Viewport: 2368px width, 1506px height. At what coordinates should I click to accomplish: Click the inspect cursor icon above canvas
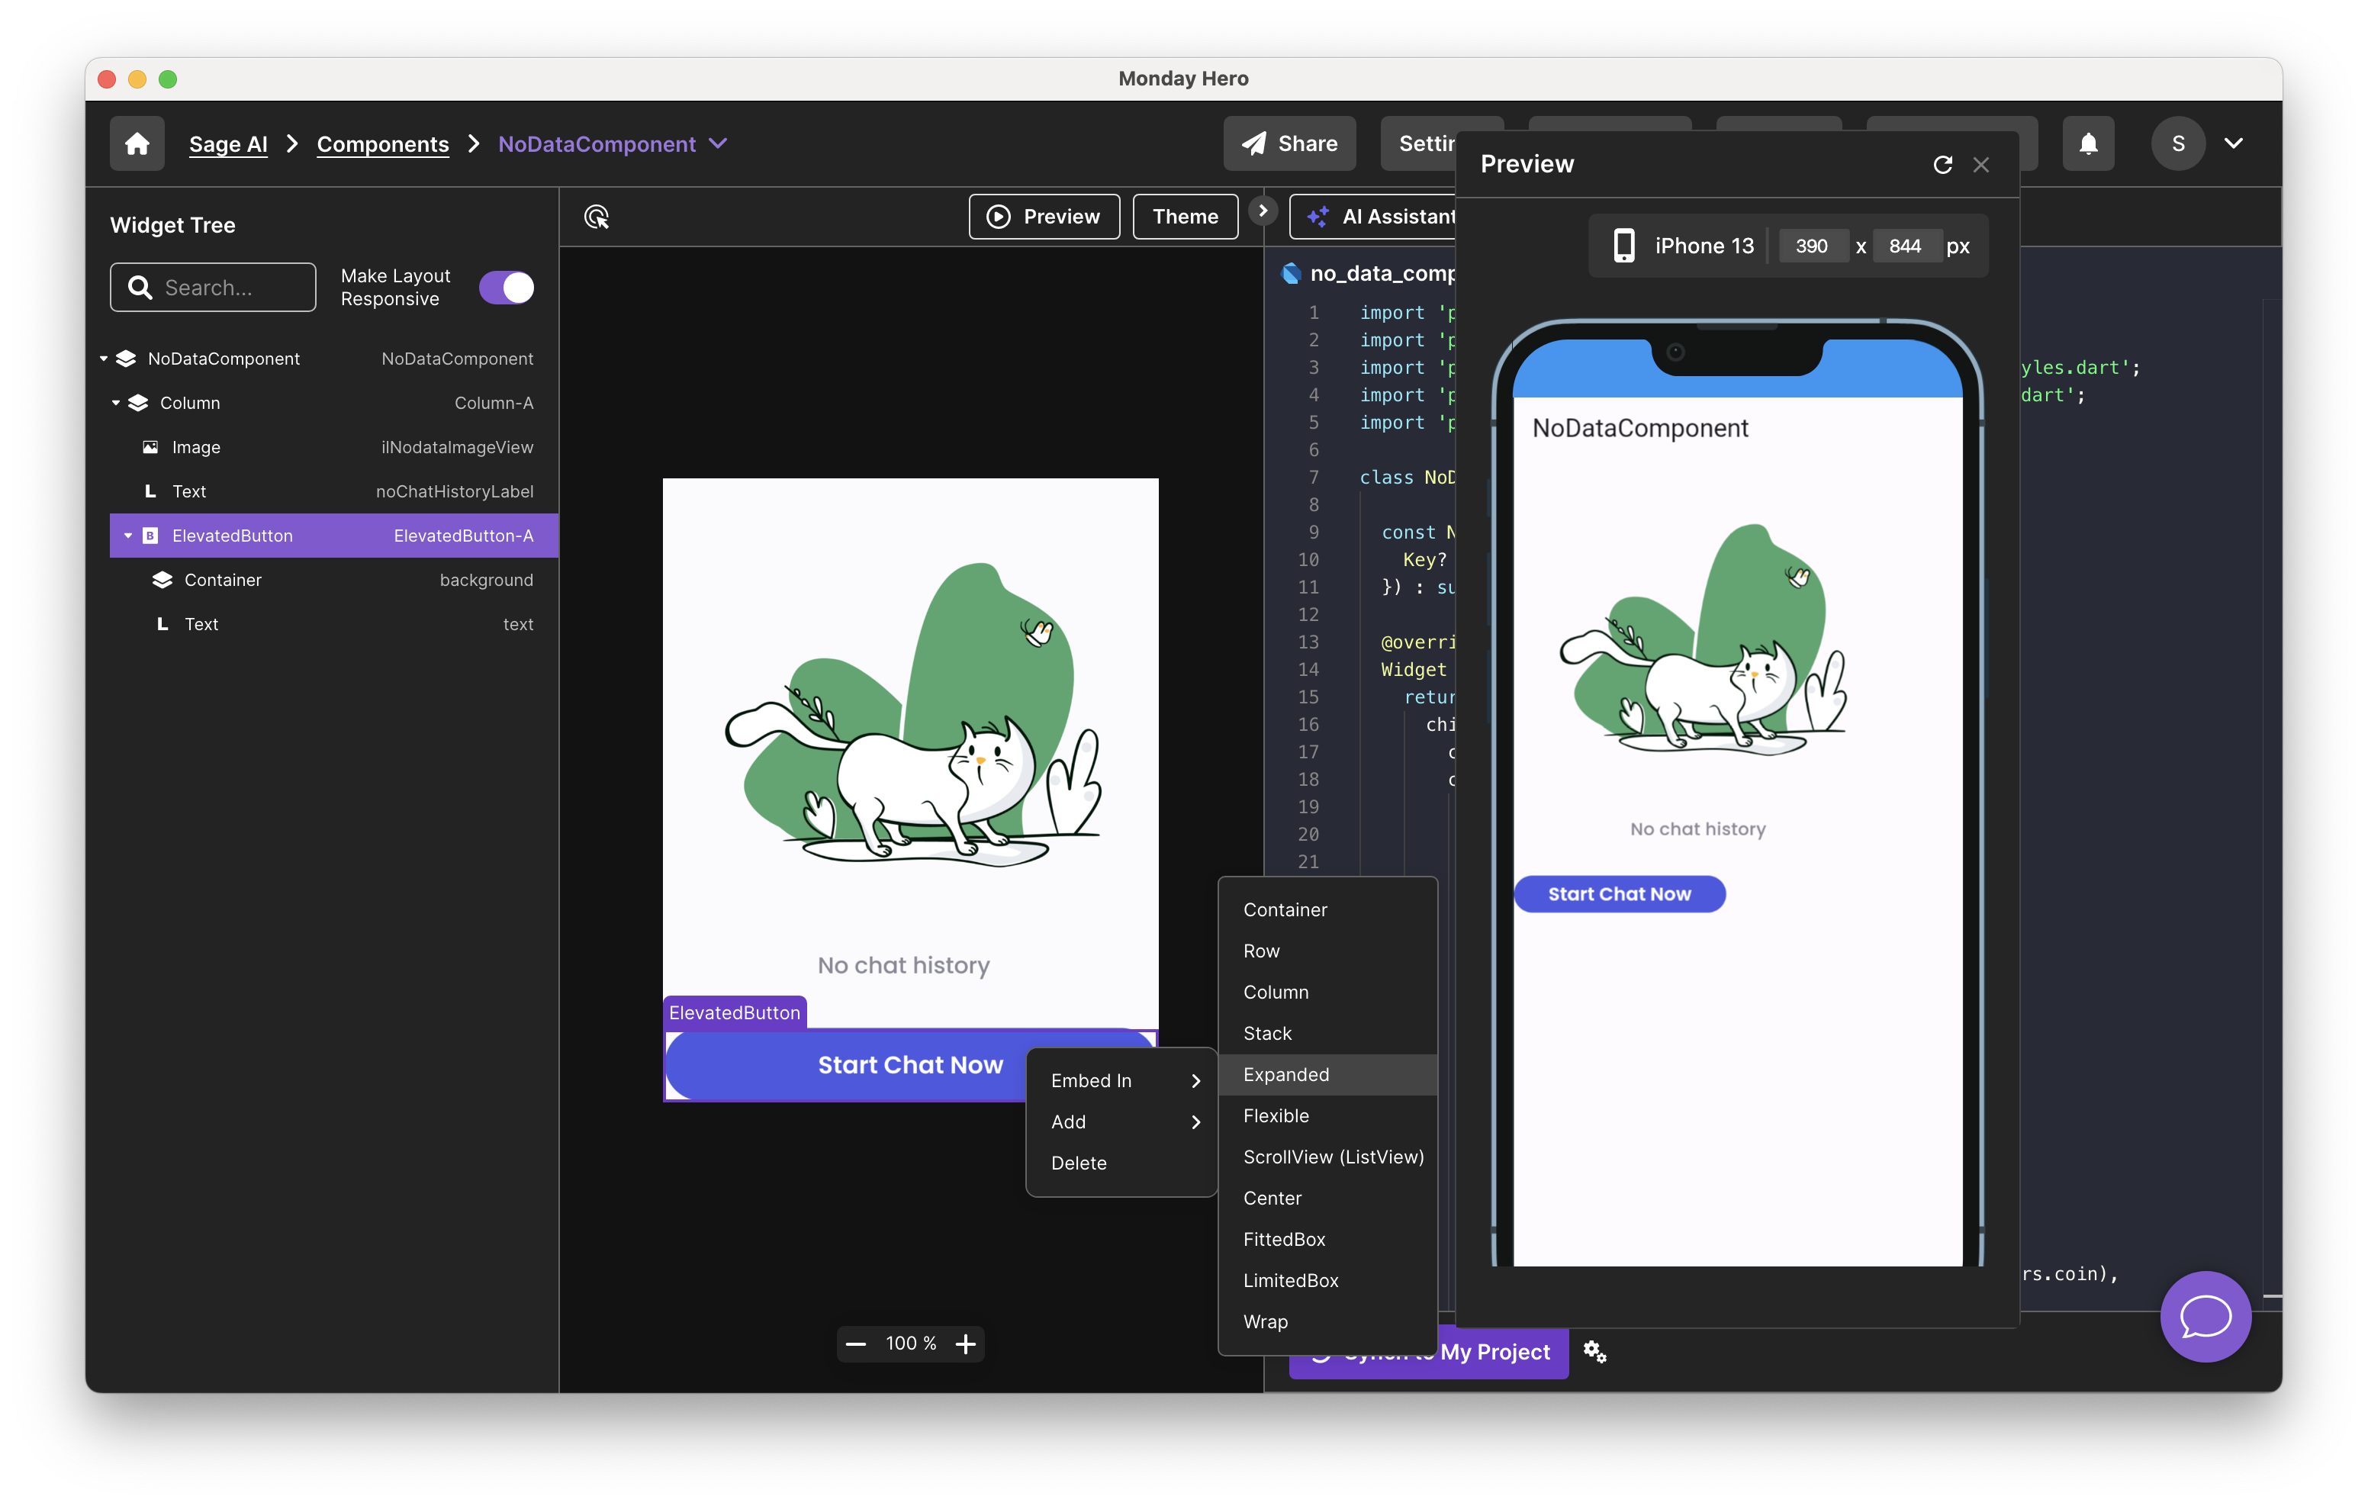pos(597,217)
